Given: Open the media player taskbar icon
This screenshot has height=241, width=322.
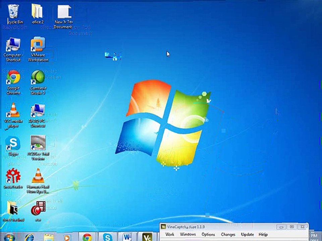Looking at the screenshot, I should click(67, 238).
